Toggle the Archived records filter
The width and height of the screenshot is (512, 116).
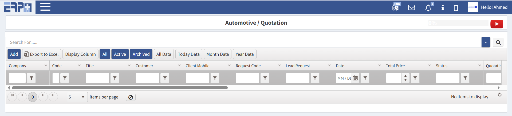141,54
